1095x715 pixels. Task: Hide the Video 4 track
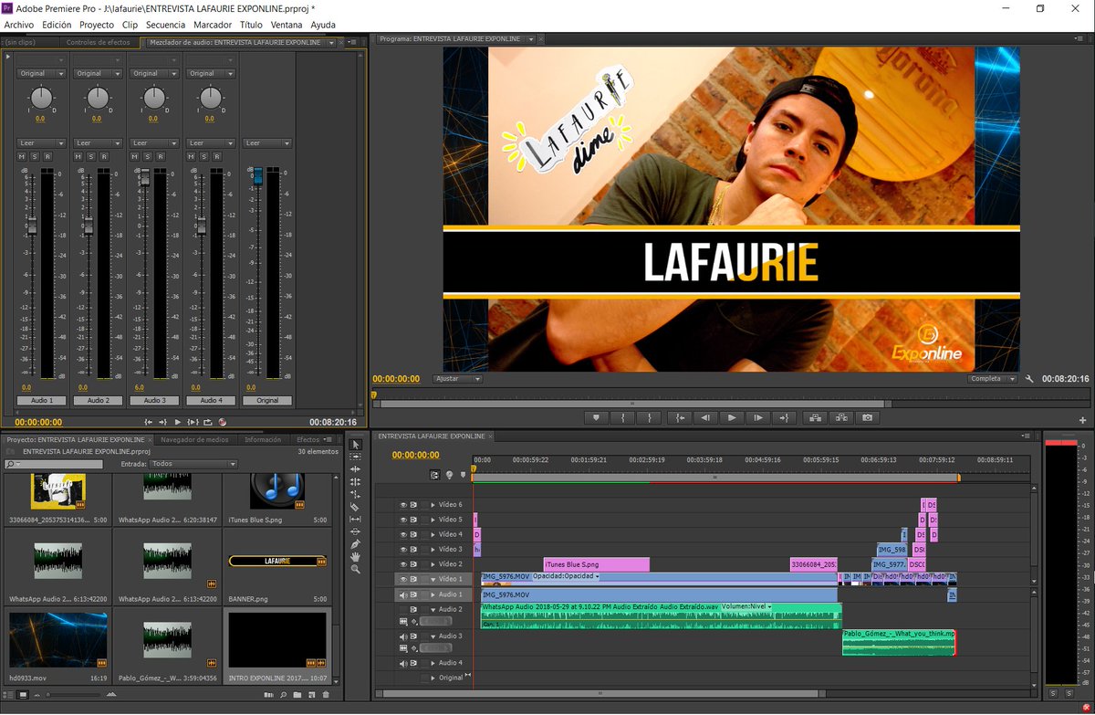point(402,534)
